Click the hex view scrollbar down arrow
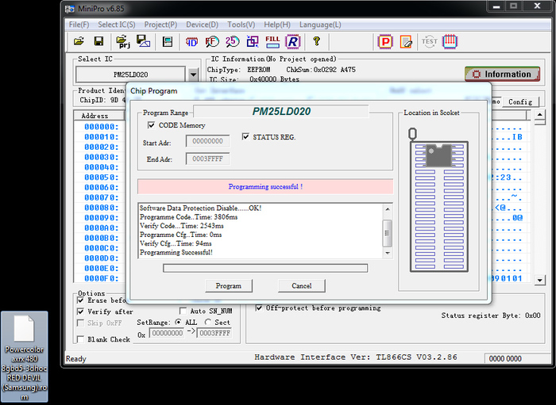The image size is (556, 405). tap(539, 280)
